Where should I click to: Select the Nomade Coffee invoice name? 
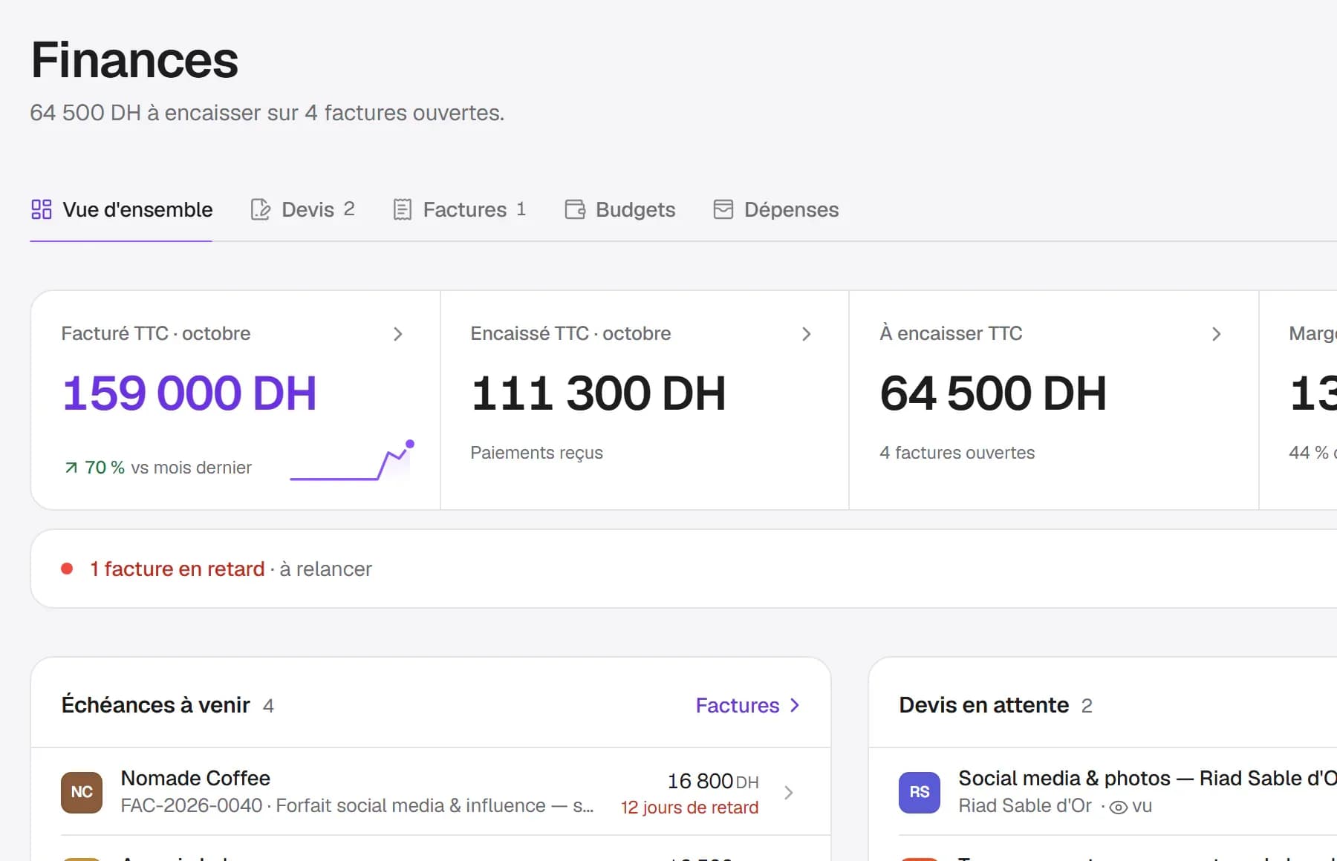(x=195, y=778)
